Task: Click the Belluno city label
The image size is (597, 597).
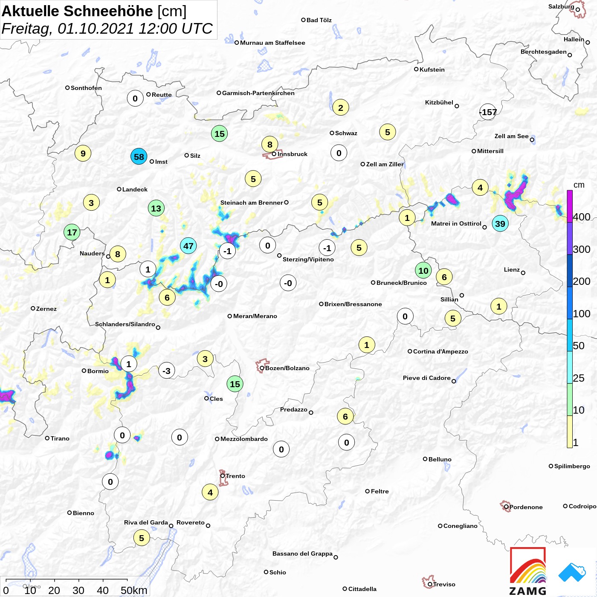Action: tap(440, 459)
